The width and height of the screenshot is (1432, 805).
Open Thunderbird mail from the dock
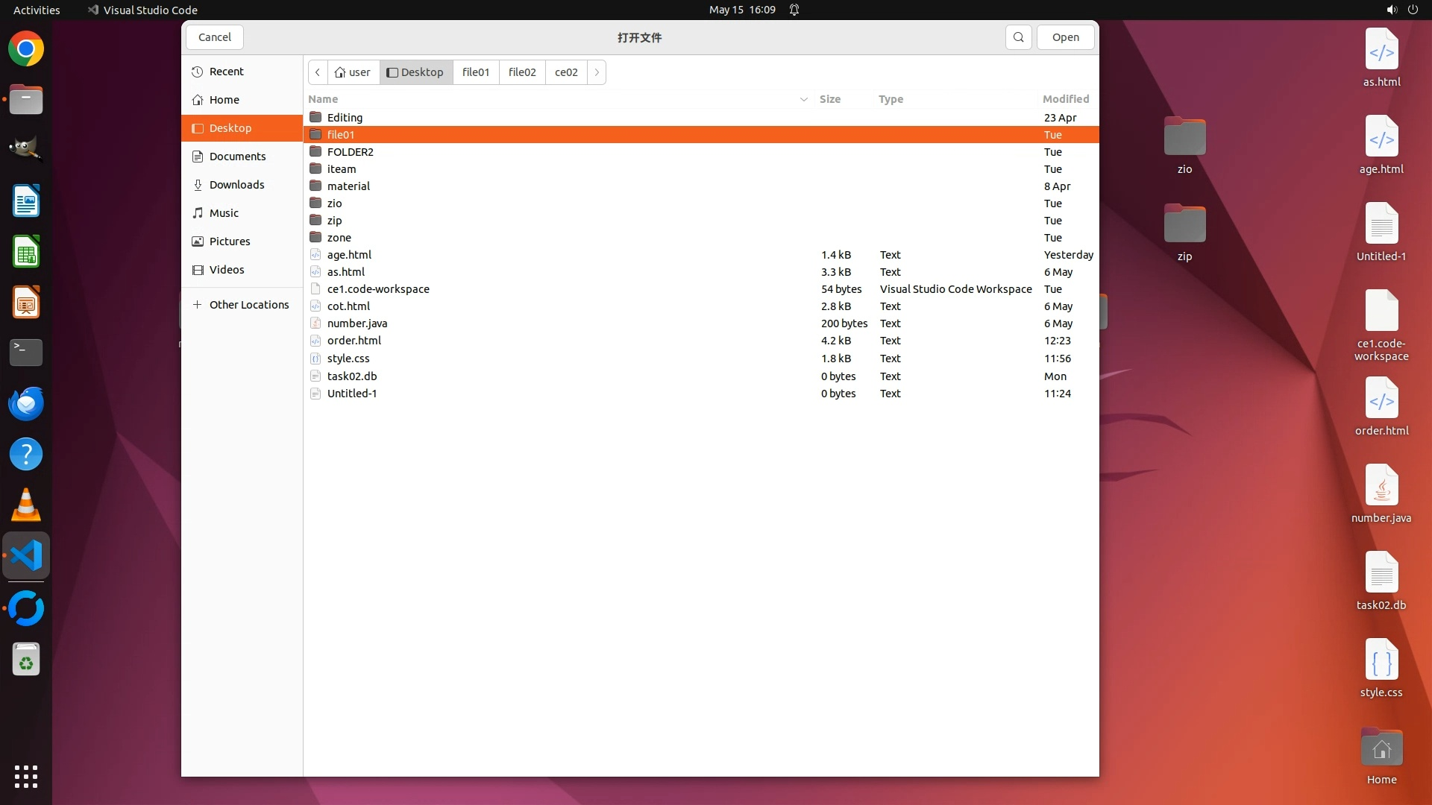(26, 403)
